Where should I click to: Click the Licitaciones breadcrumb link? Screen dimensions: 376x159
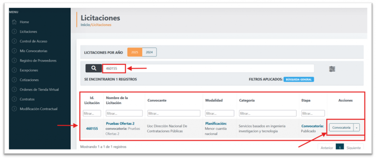click(x=101, y=25)
